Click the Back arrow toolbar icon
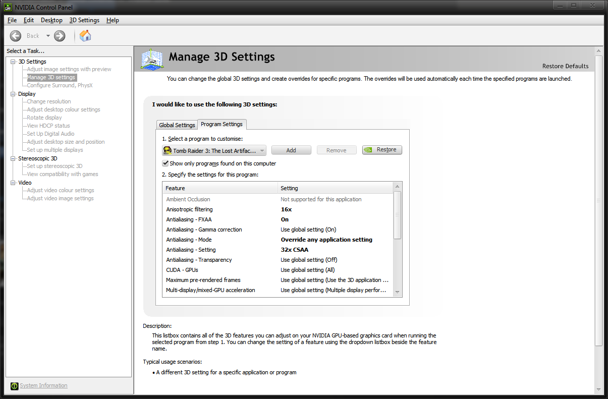This screenshot has width=608, height=399. [x=16, y=35]
